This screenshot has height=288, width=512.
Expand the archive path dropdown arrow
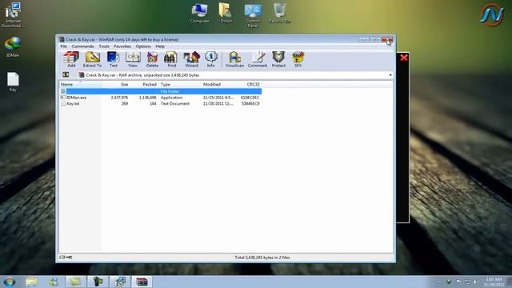(390, 75)
